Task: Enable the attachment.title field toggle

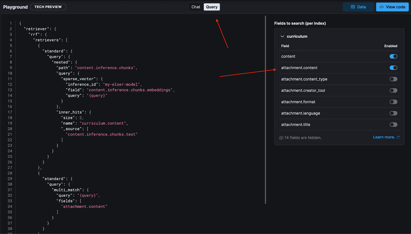Action: [393, 124]
